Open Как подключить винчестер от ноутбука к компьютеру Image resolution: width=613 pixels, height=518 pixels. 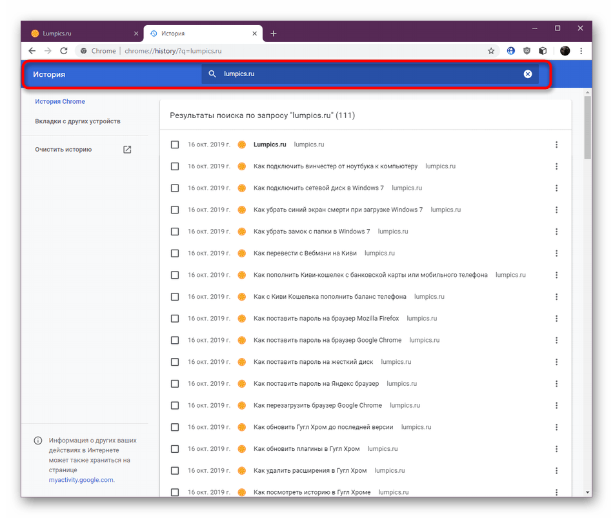(336, 166)
